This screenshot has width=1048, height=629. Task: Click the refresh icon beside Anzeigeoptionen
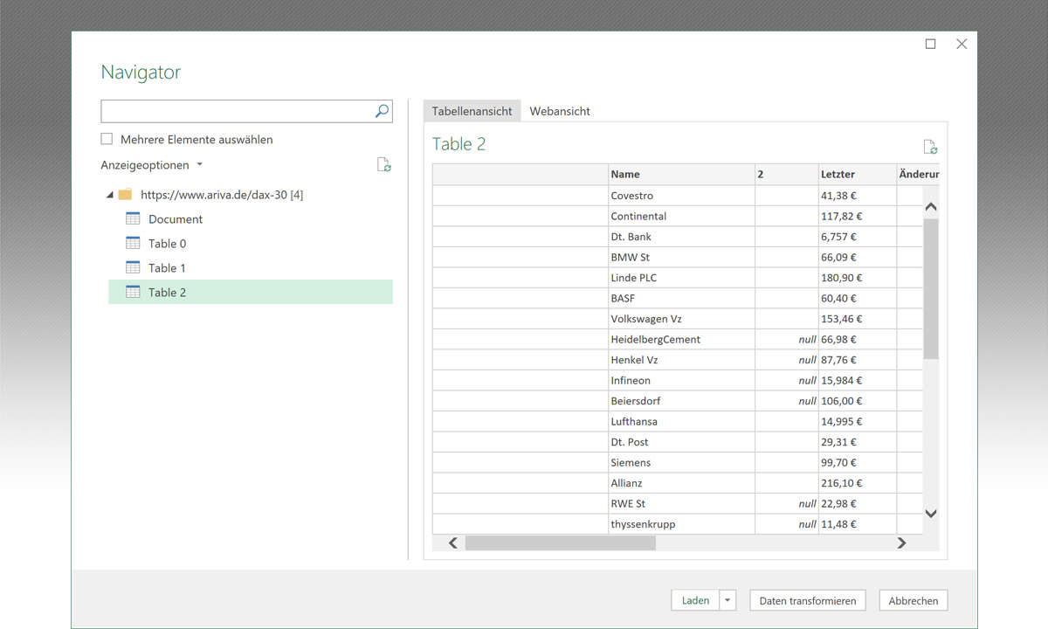pos(383,165)
